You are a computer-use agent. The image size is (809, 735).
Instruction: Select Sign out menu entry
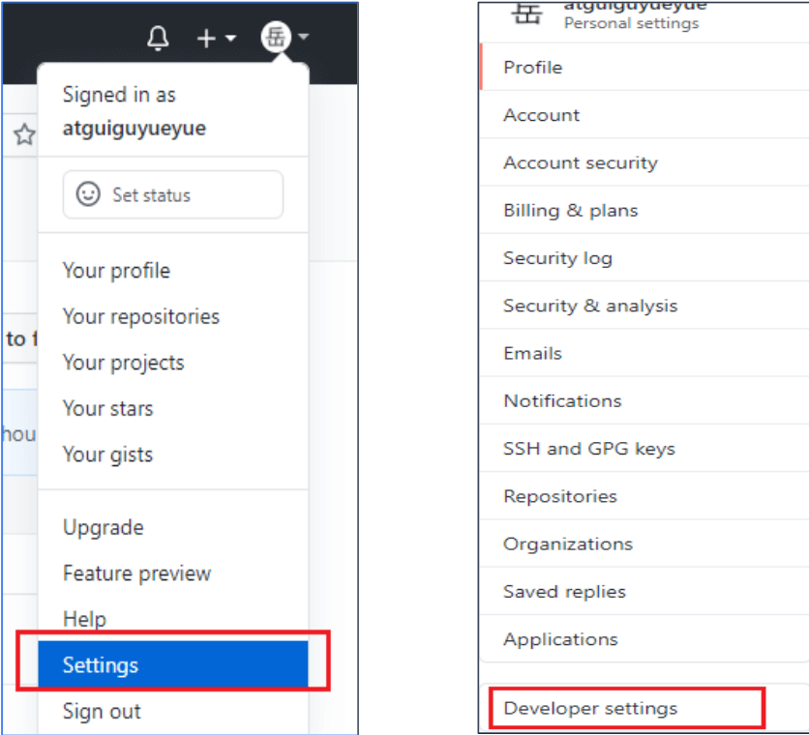102,711
